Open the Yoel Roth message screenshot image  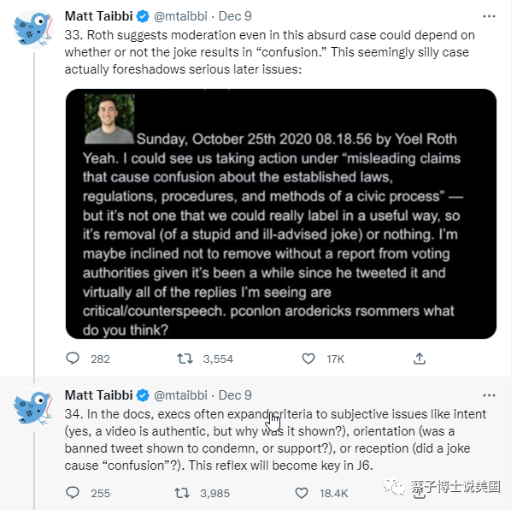tap(281, 214)
